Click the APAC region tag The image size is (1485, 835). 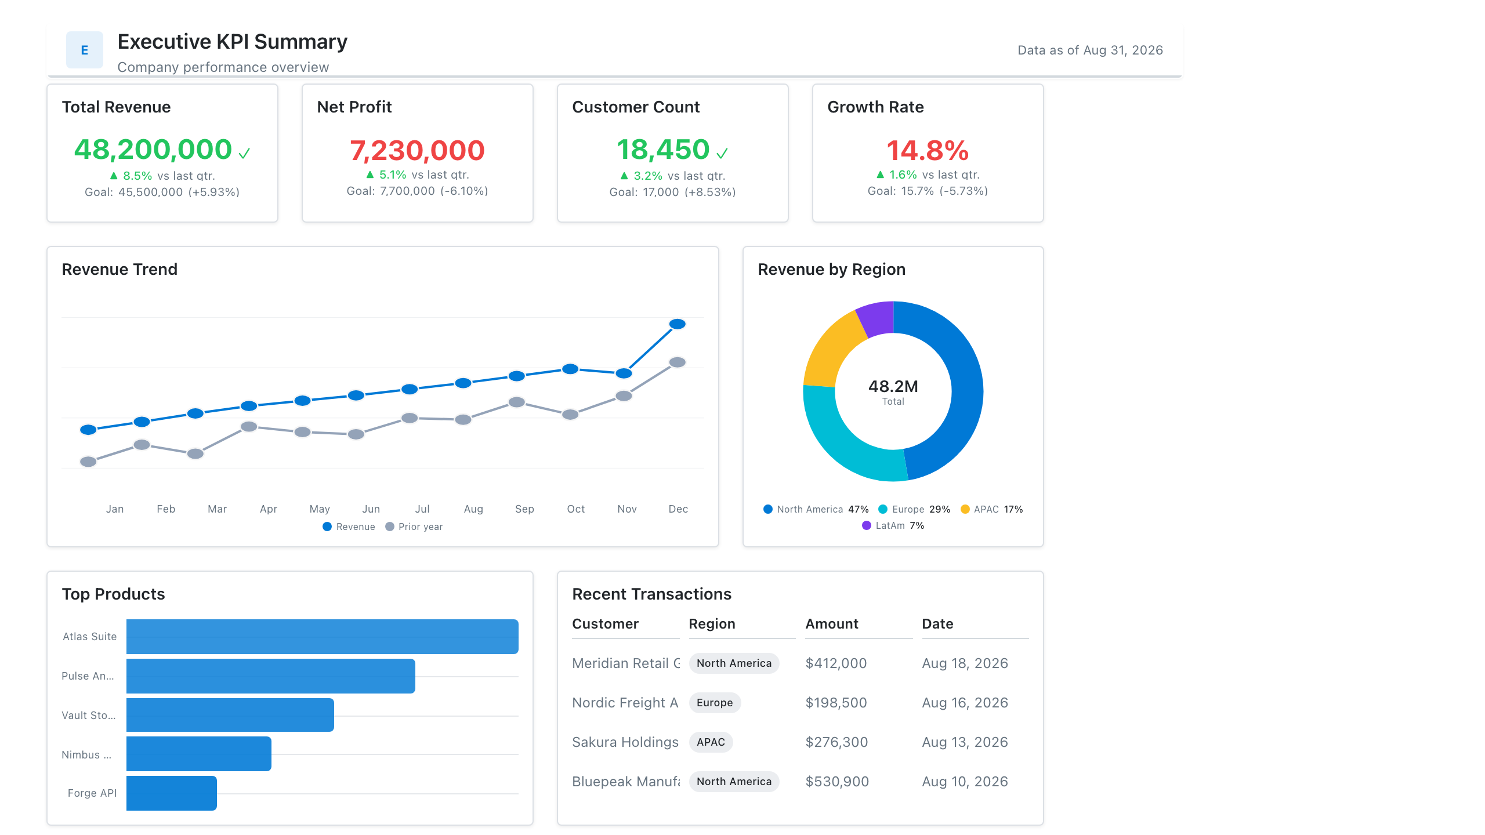point(711,742)
